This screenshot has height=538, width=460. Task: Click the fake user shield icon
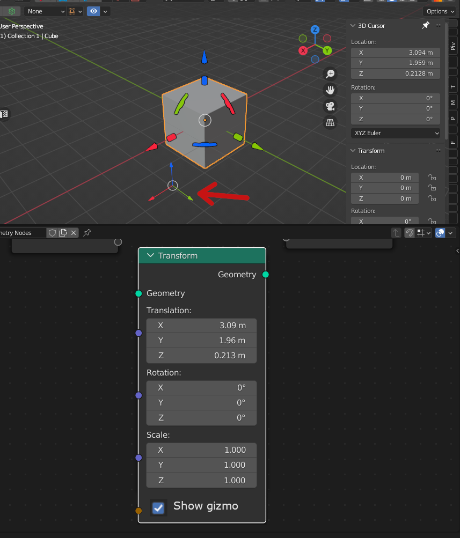pos(52,233)
